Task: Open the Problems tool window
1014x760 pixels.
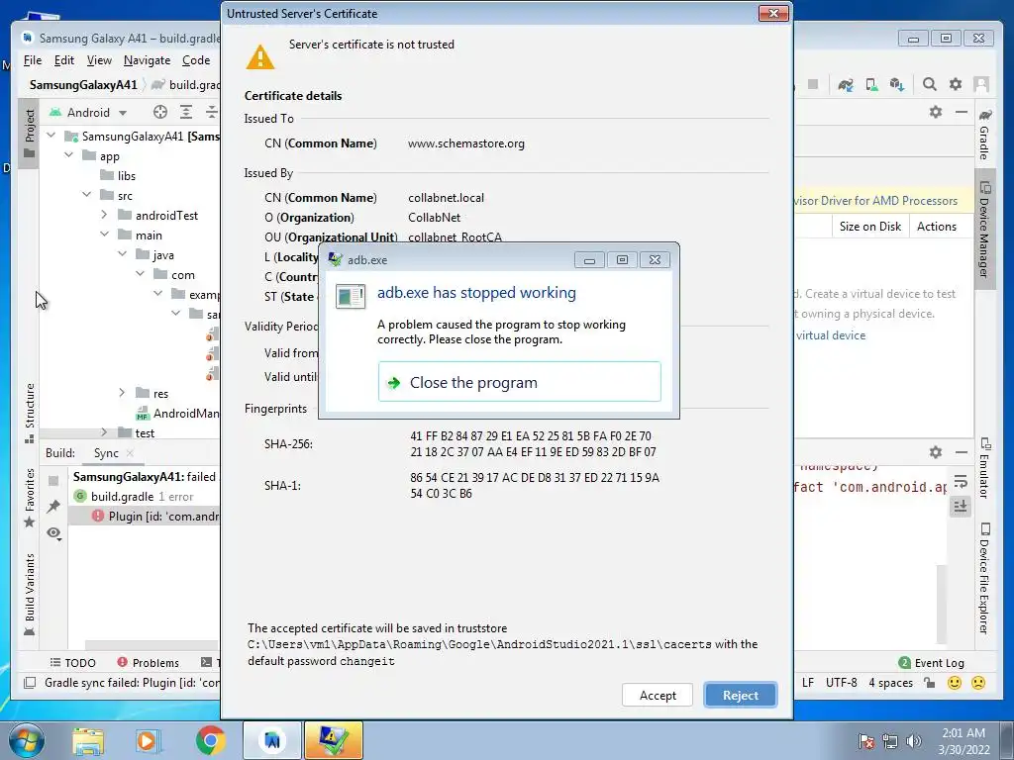Action: (x=149, y=662)
